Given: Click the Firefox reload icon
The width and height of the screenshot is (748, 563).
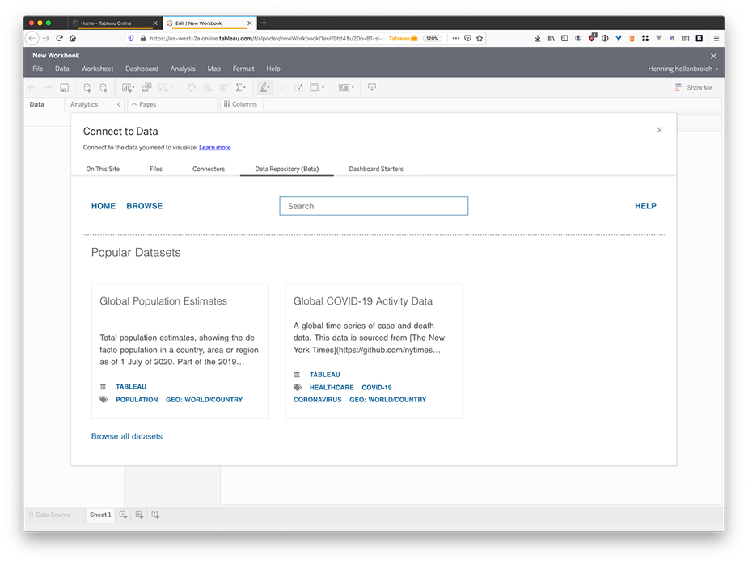Looking at the screenshot, I should pos(60,38).
